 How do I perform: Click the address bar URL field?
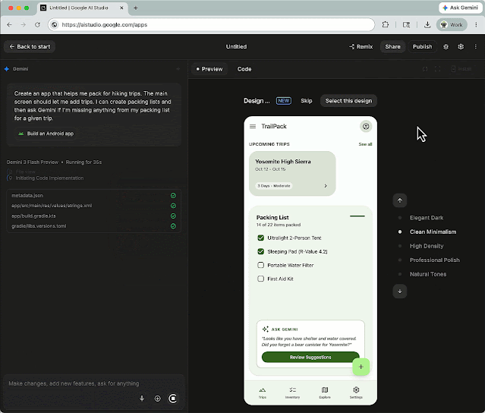211,24
